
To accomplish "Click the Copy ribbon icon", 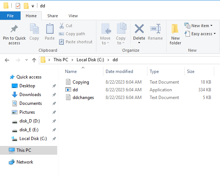I will pyautogui.click(x=34, y=29).
